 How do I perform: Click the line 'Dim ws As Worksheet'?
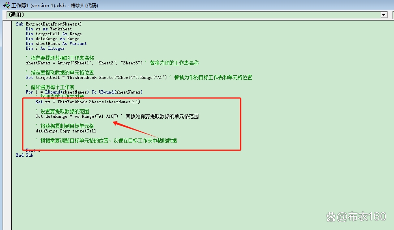(x=49, y=29)
